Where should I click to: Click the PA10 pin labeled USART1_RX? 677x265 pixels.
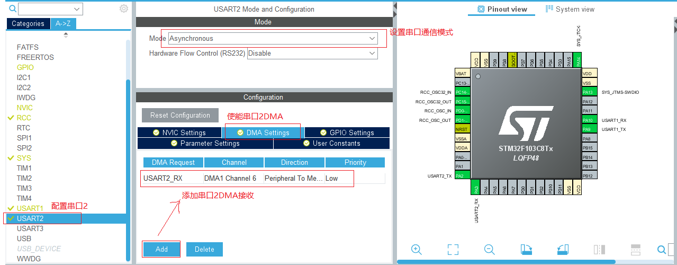pyautogui.click(x=589, y=120)
